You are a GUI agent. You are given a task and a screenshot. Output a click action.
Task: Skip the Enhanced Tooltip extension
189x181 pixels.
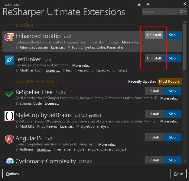click(172, 35)
